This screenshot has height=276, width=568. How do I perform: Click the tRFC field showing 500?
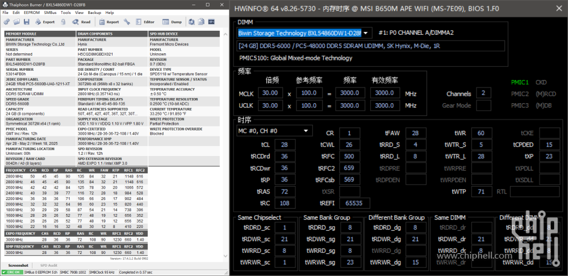click(x=350, y=157)
